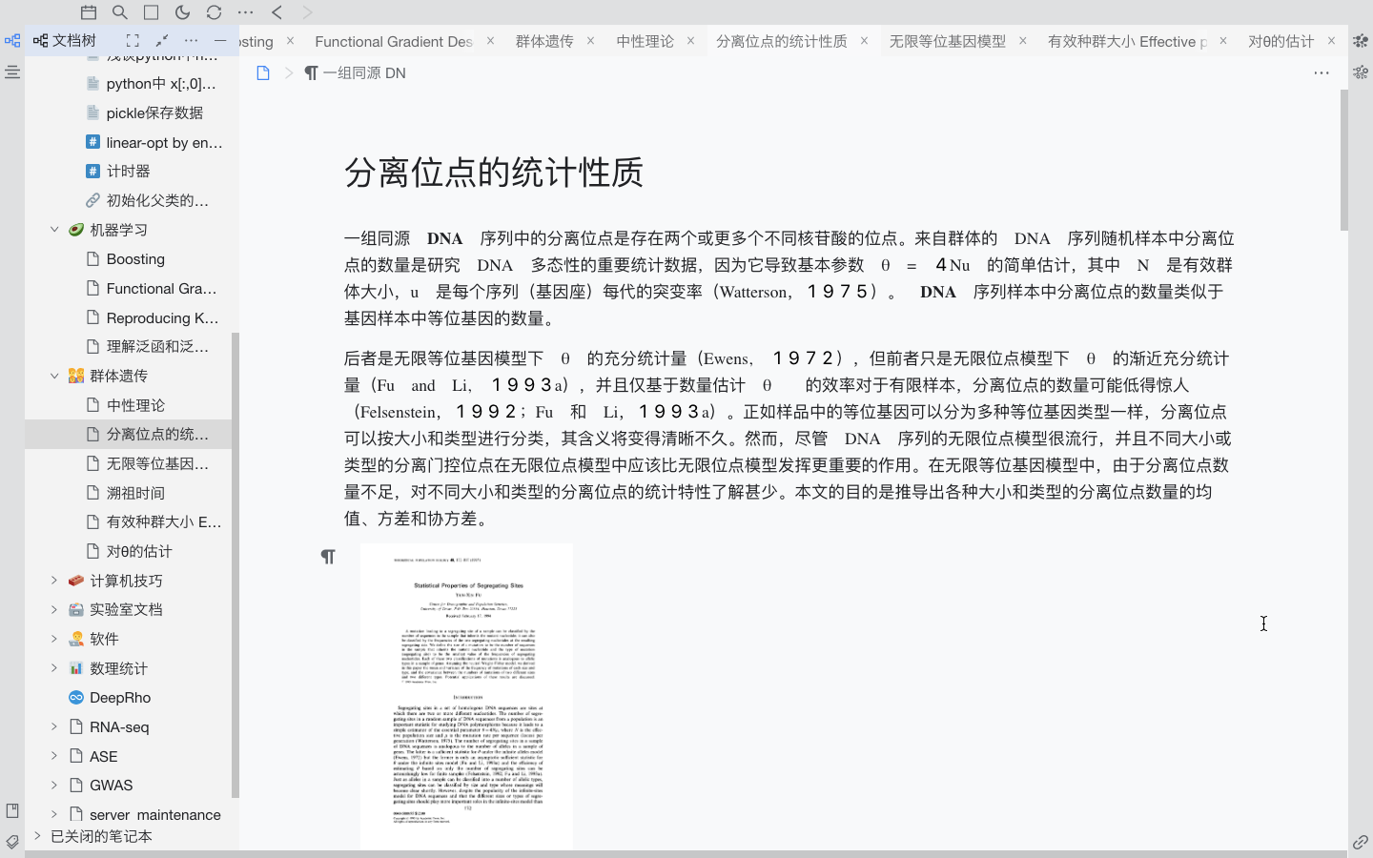
Task: Toggle the 文档树 panel minimize dash
Action: click(x=219, y=42)
